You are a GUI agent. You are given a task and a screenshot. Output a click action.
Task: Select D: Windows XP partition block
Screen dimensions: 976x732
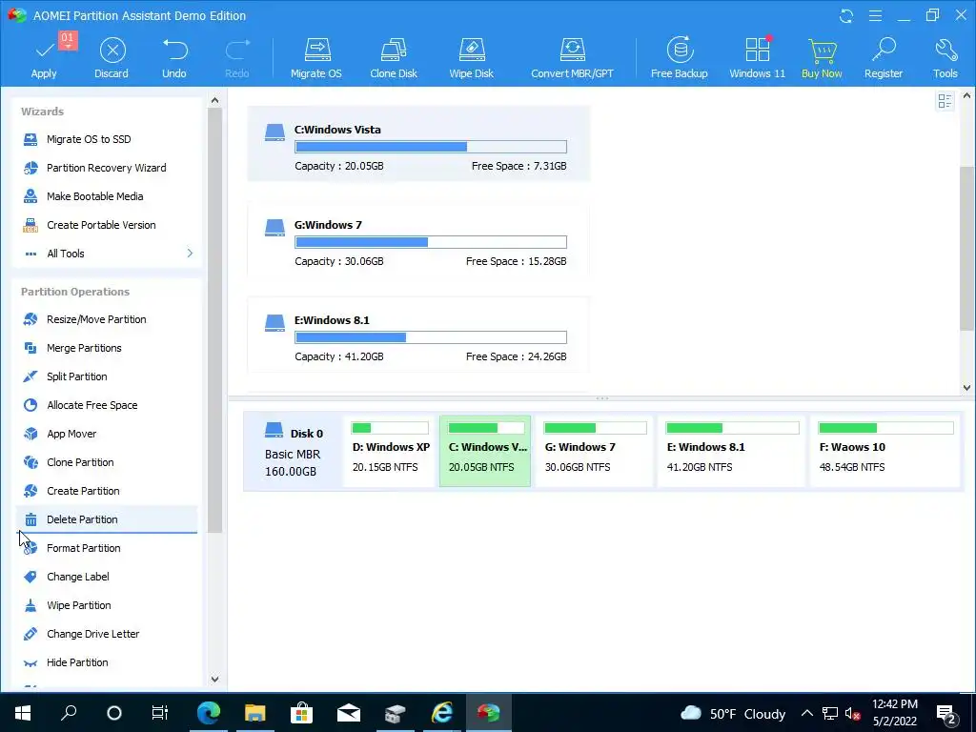390,451
